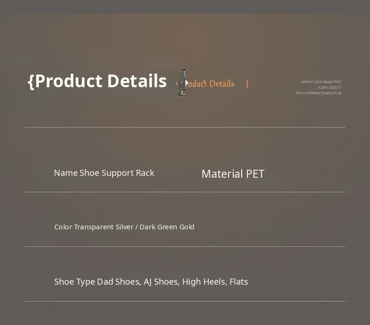Click the "Dark Green Gold" color option text

[x=167, y=227]
